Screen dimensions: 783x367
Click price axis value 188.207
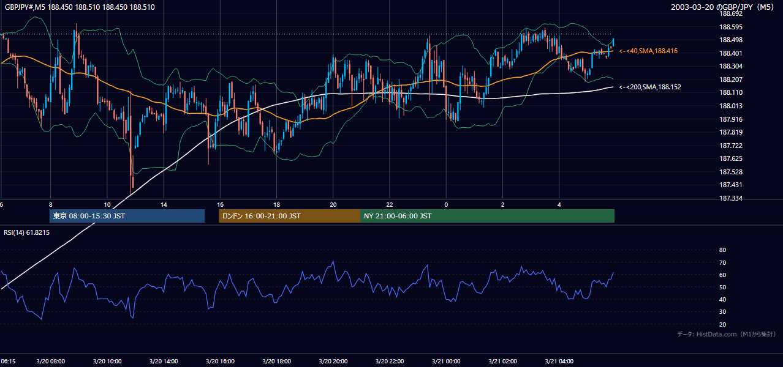click(730, 80)
